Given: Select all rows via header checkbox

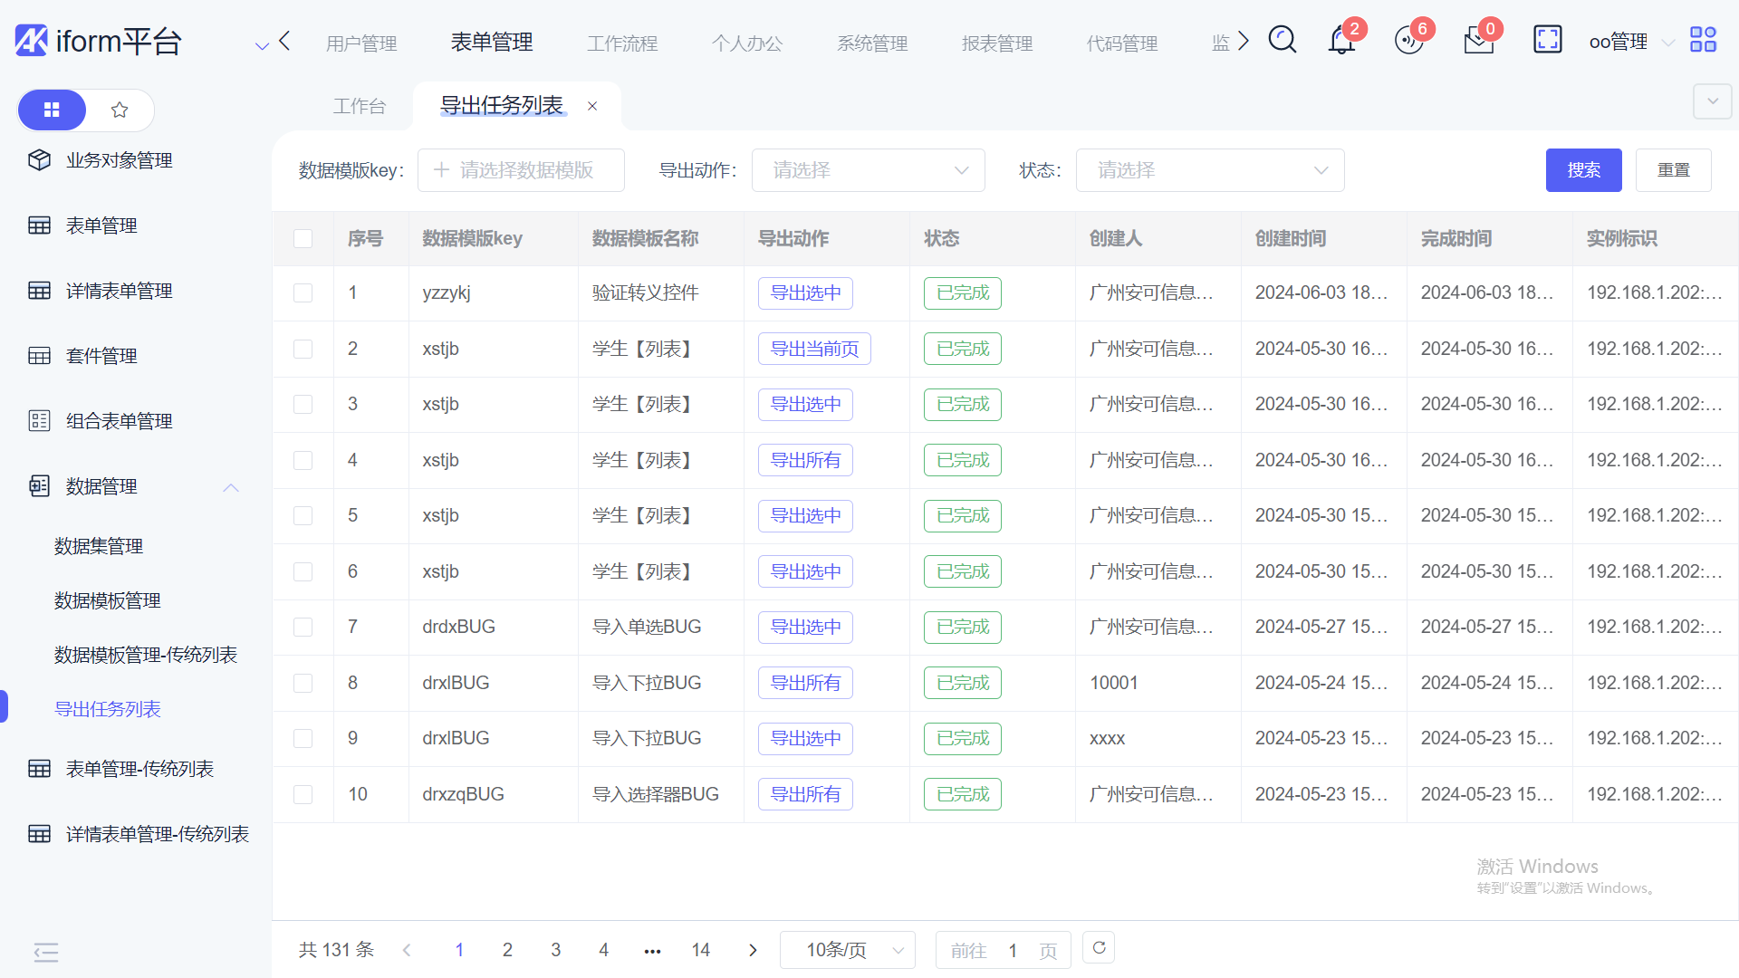Looking at the screenshot, I should click(303, 238).
